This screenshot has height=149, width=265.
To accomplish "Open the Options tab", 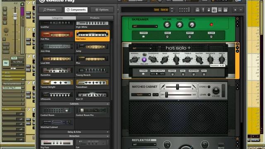I will point(102,10).
